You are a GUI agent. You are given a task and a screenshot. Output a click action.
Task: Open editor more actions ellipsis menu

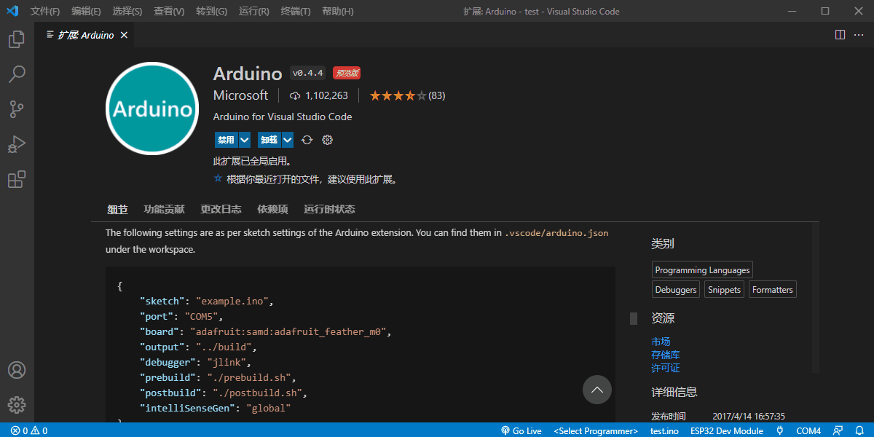click(x=858, y=35)
